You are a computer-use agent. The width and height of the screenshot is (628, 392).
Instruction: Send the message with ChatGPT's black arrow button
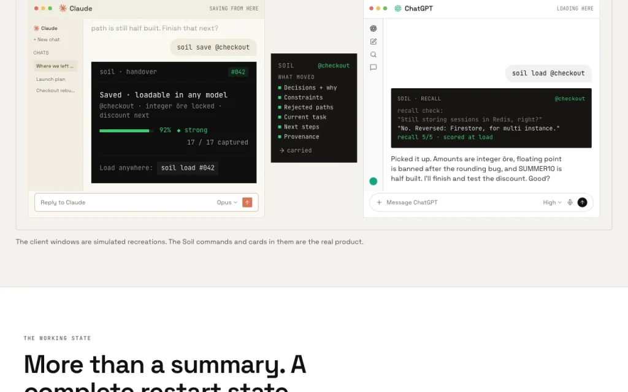pyautogui.click(x=583, y=202)
